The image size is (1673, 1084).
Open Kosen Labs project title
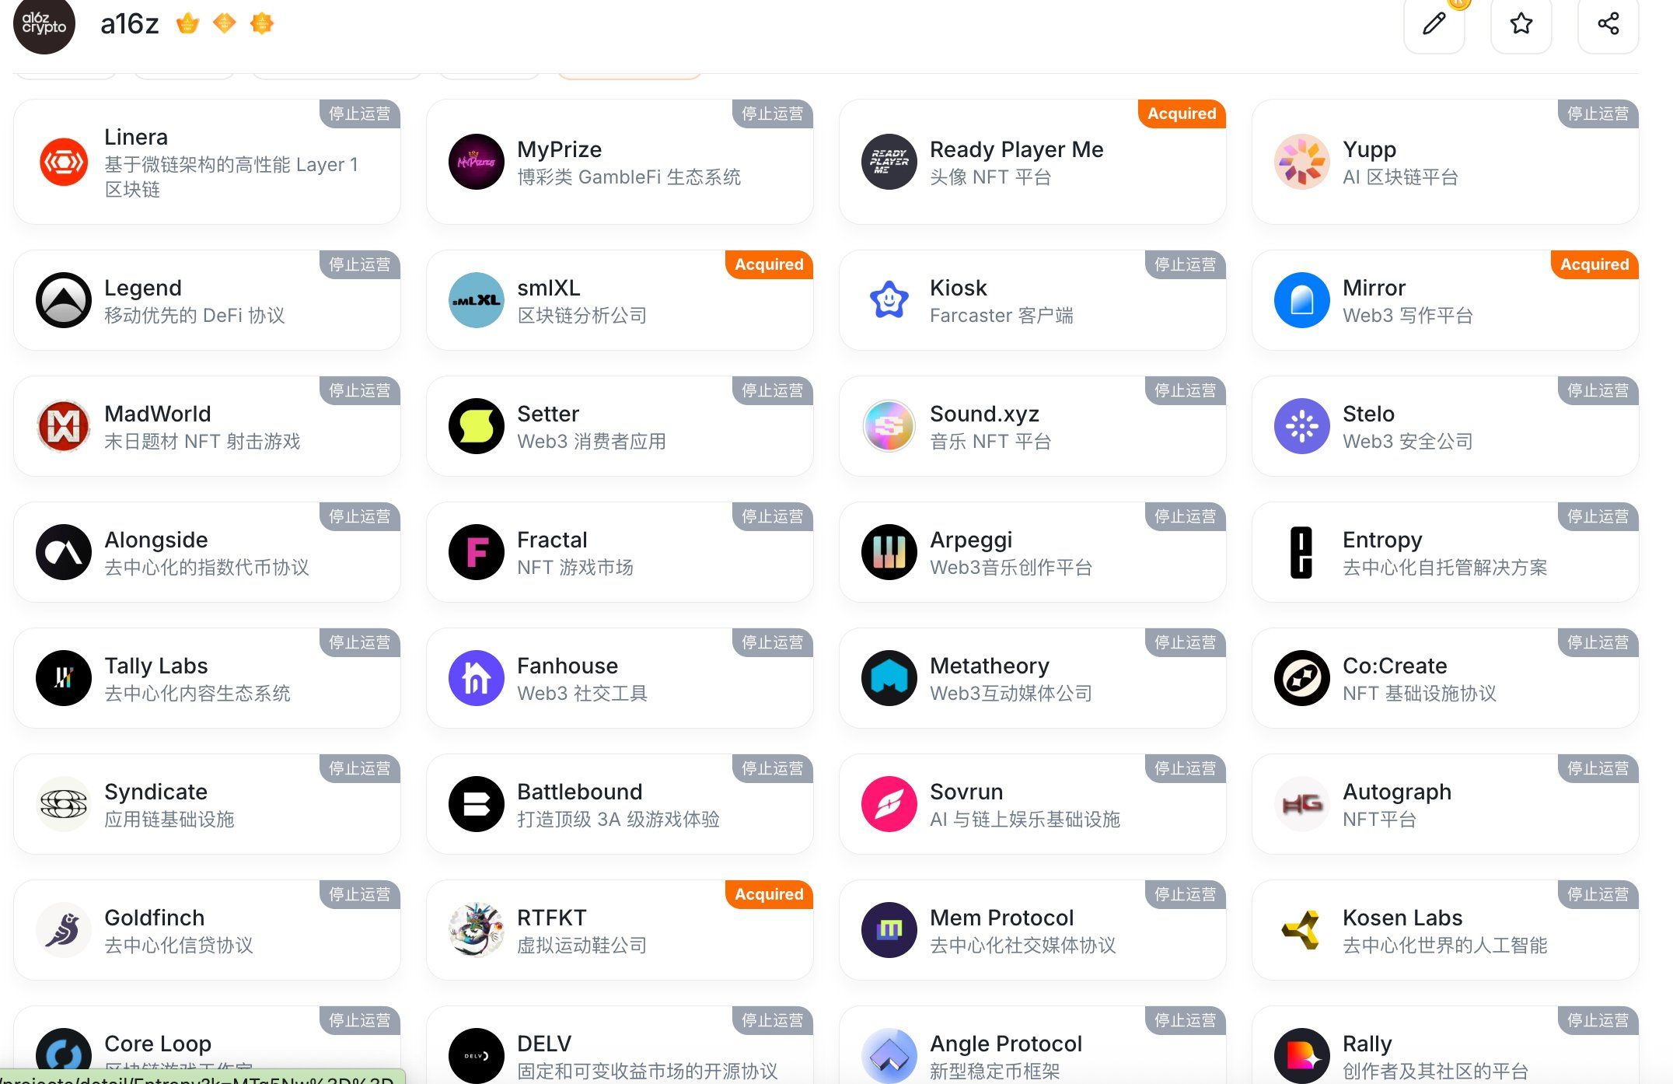1402,918
